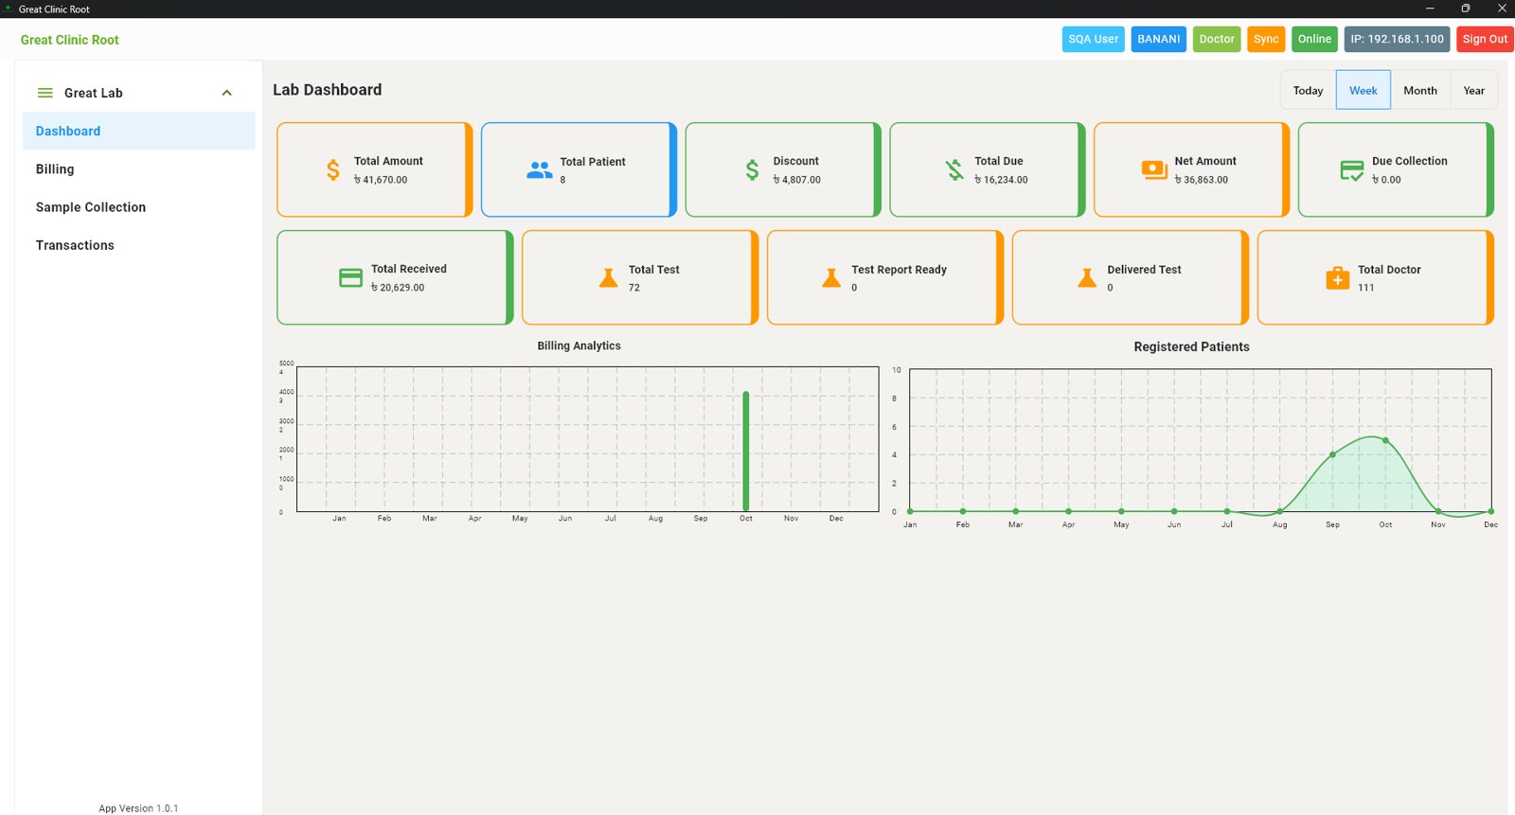Click the hamburger menu icon beside Great Lab

[x=45, y=93]
